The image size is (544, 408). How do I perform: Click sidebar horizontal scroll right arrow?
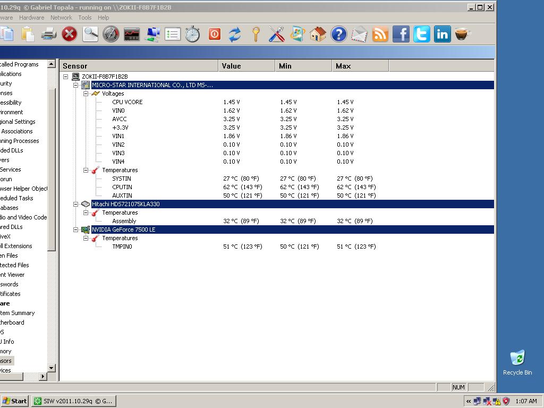(x=43, y=377)
